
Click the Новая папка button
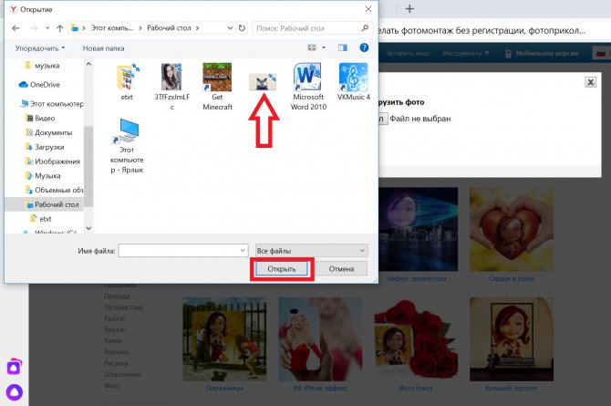coord(103,48)
